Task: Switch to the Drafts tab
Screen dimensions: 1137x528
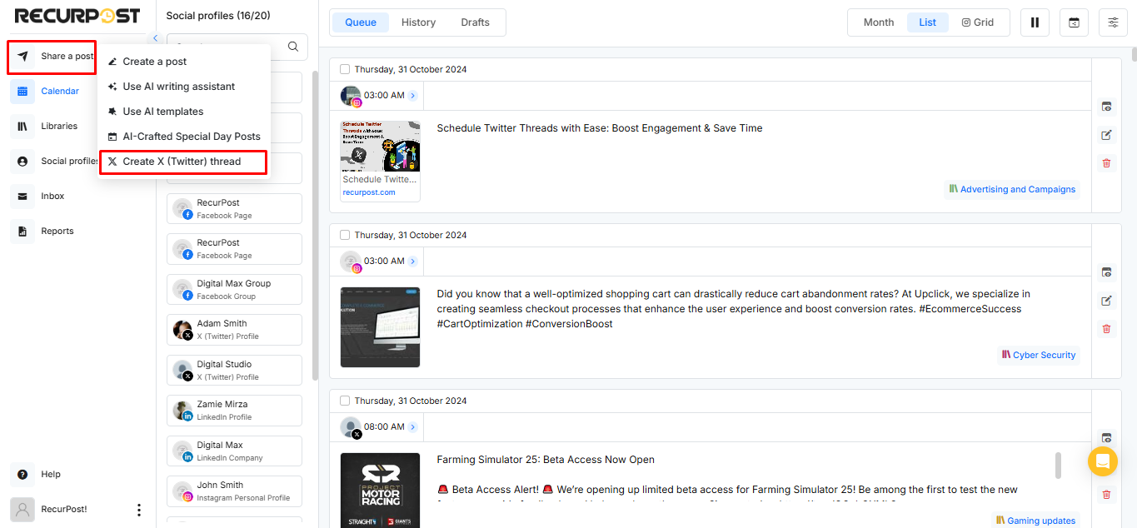Action: pyautogui.click(x=475, y=22)
